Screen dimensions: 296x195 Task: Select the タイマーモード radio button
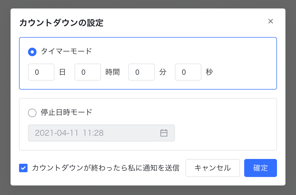pyautogui.click(x=32, y=52)
